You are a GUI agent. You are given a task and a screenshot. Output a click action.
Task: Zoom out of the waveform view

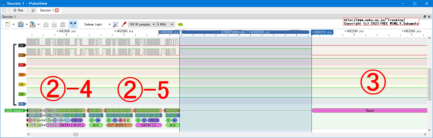[54, 24]
